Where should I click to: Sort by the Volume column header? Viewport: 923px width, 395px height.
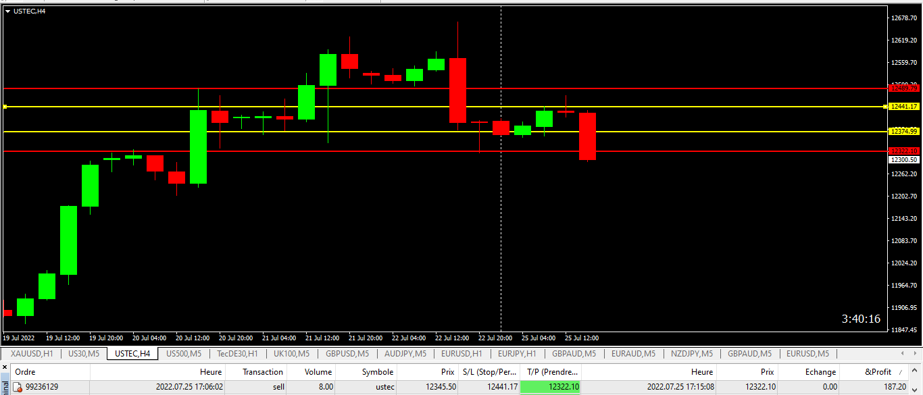coord(318,372)
